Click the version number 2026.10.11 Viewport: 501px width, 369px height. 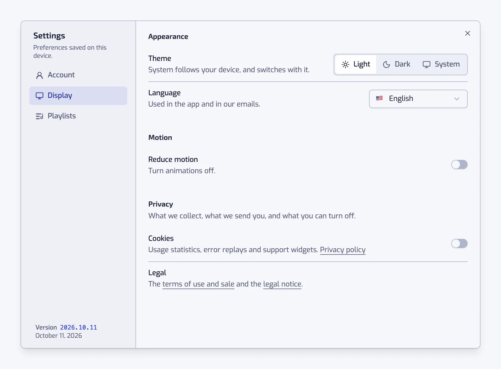[x=79, y=327]
